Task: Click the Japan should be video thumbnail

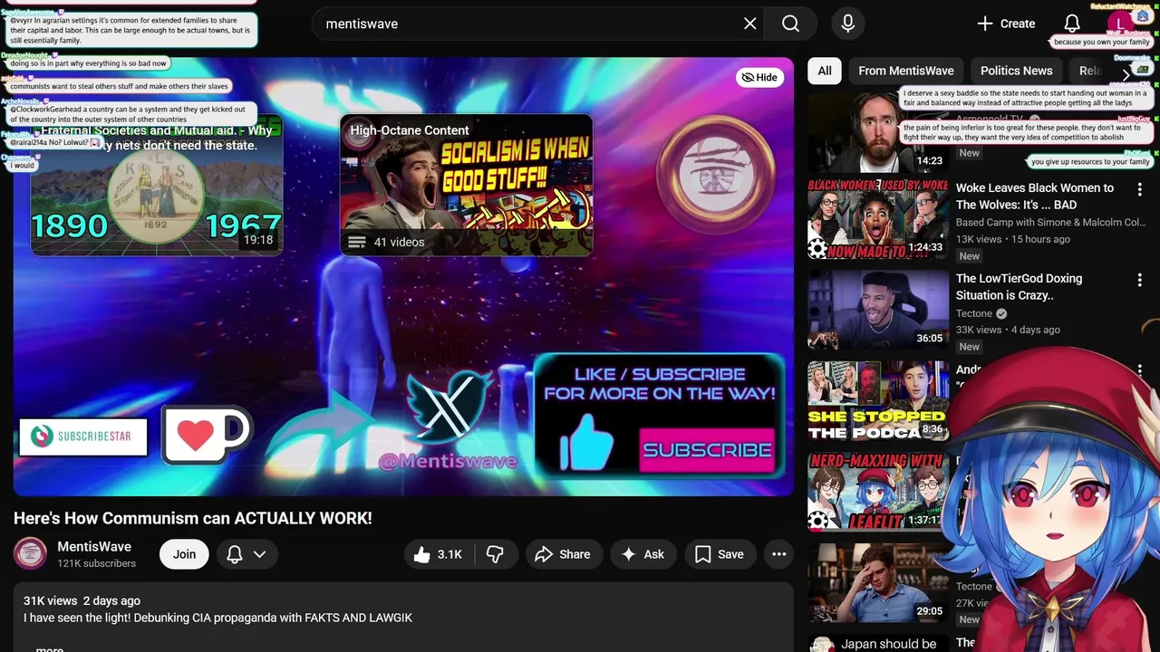Action: pos(878,642)
